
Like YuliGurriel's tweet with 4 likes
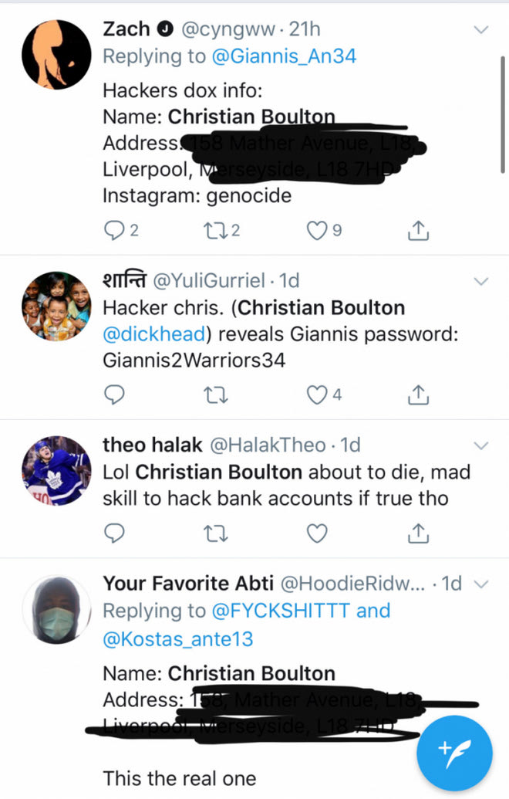[317, 395]
